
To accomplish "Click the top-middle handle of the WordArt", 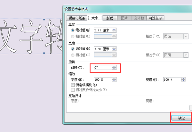I will click(44, 20).
